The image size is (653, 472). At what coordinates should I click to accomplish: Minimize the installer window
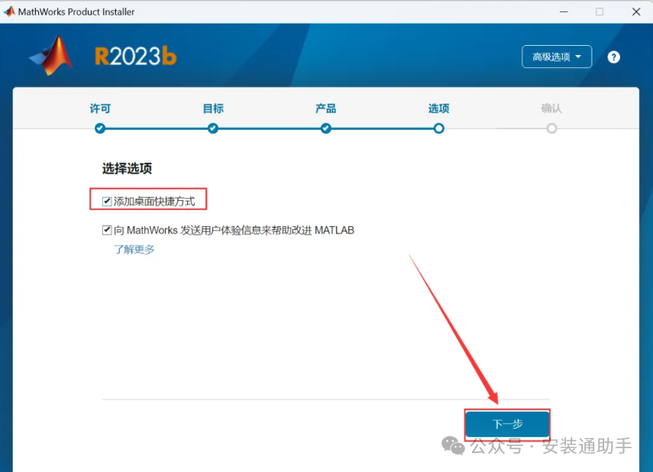564,11
